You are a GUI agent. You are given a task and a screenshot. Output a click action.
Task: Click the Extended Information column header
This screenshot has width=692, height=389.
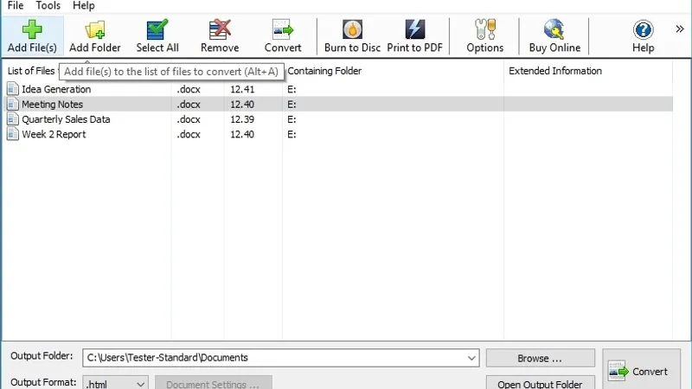555,71
